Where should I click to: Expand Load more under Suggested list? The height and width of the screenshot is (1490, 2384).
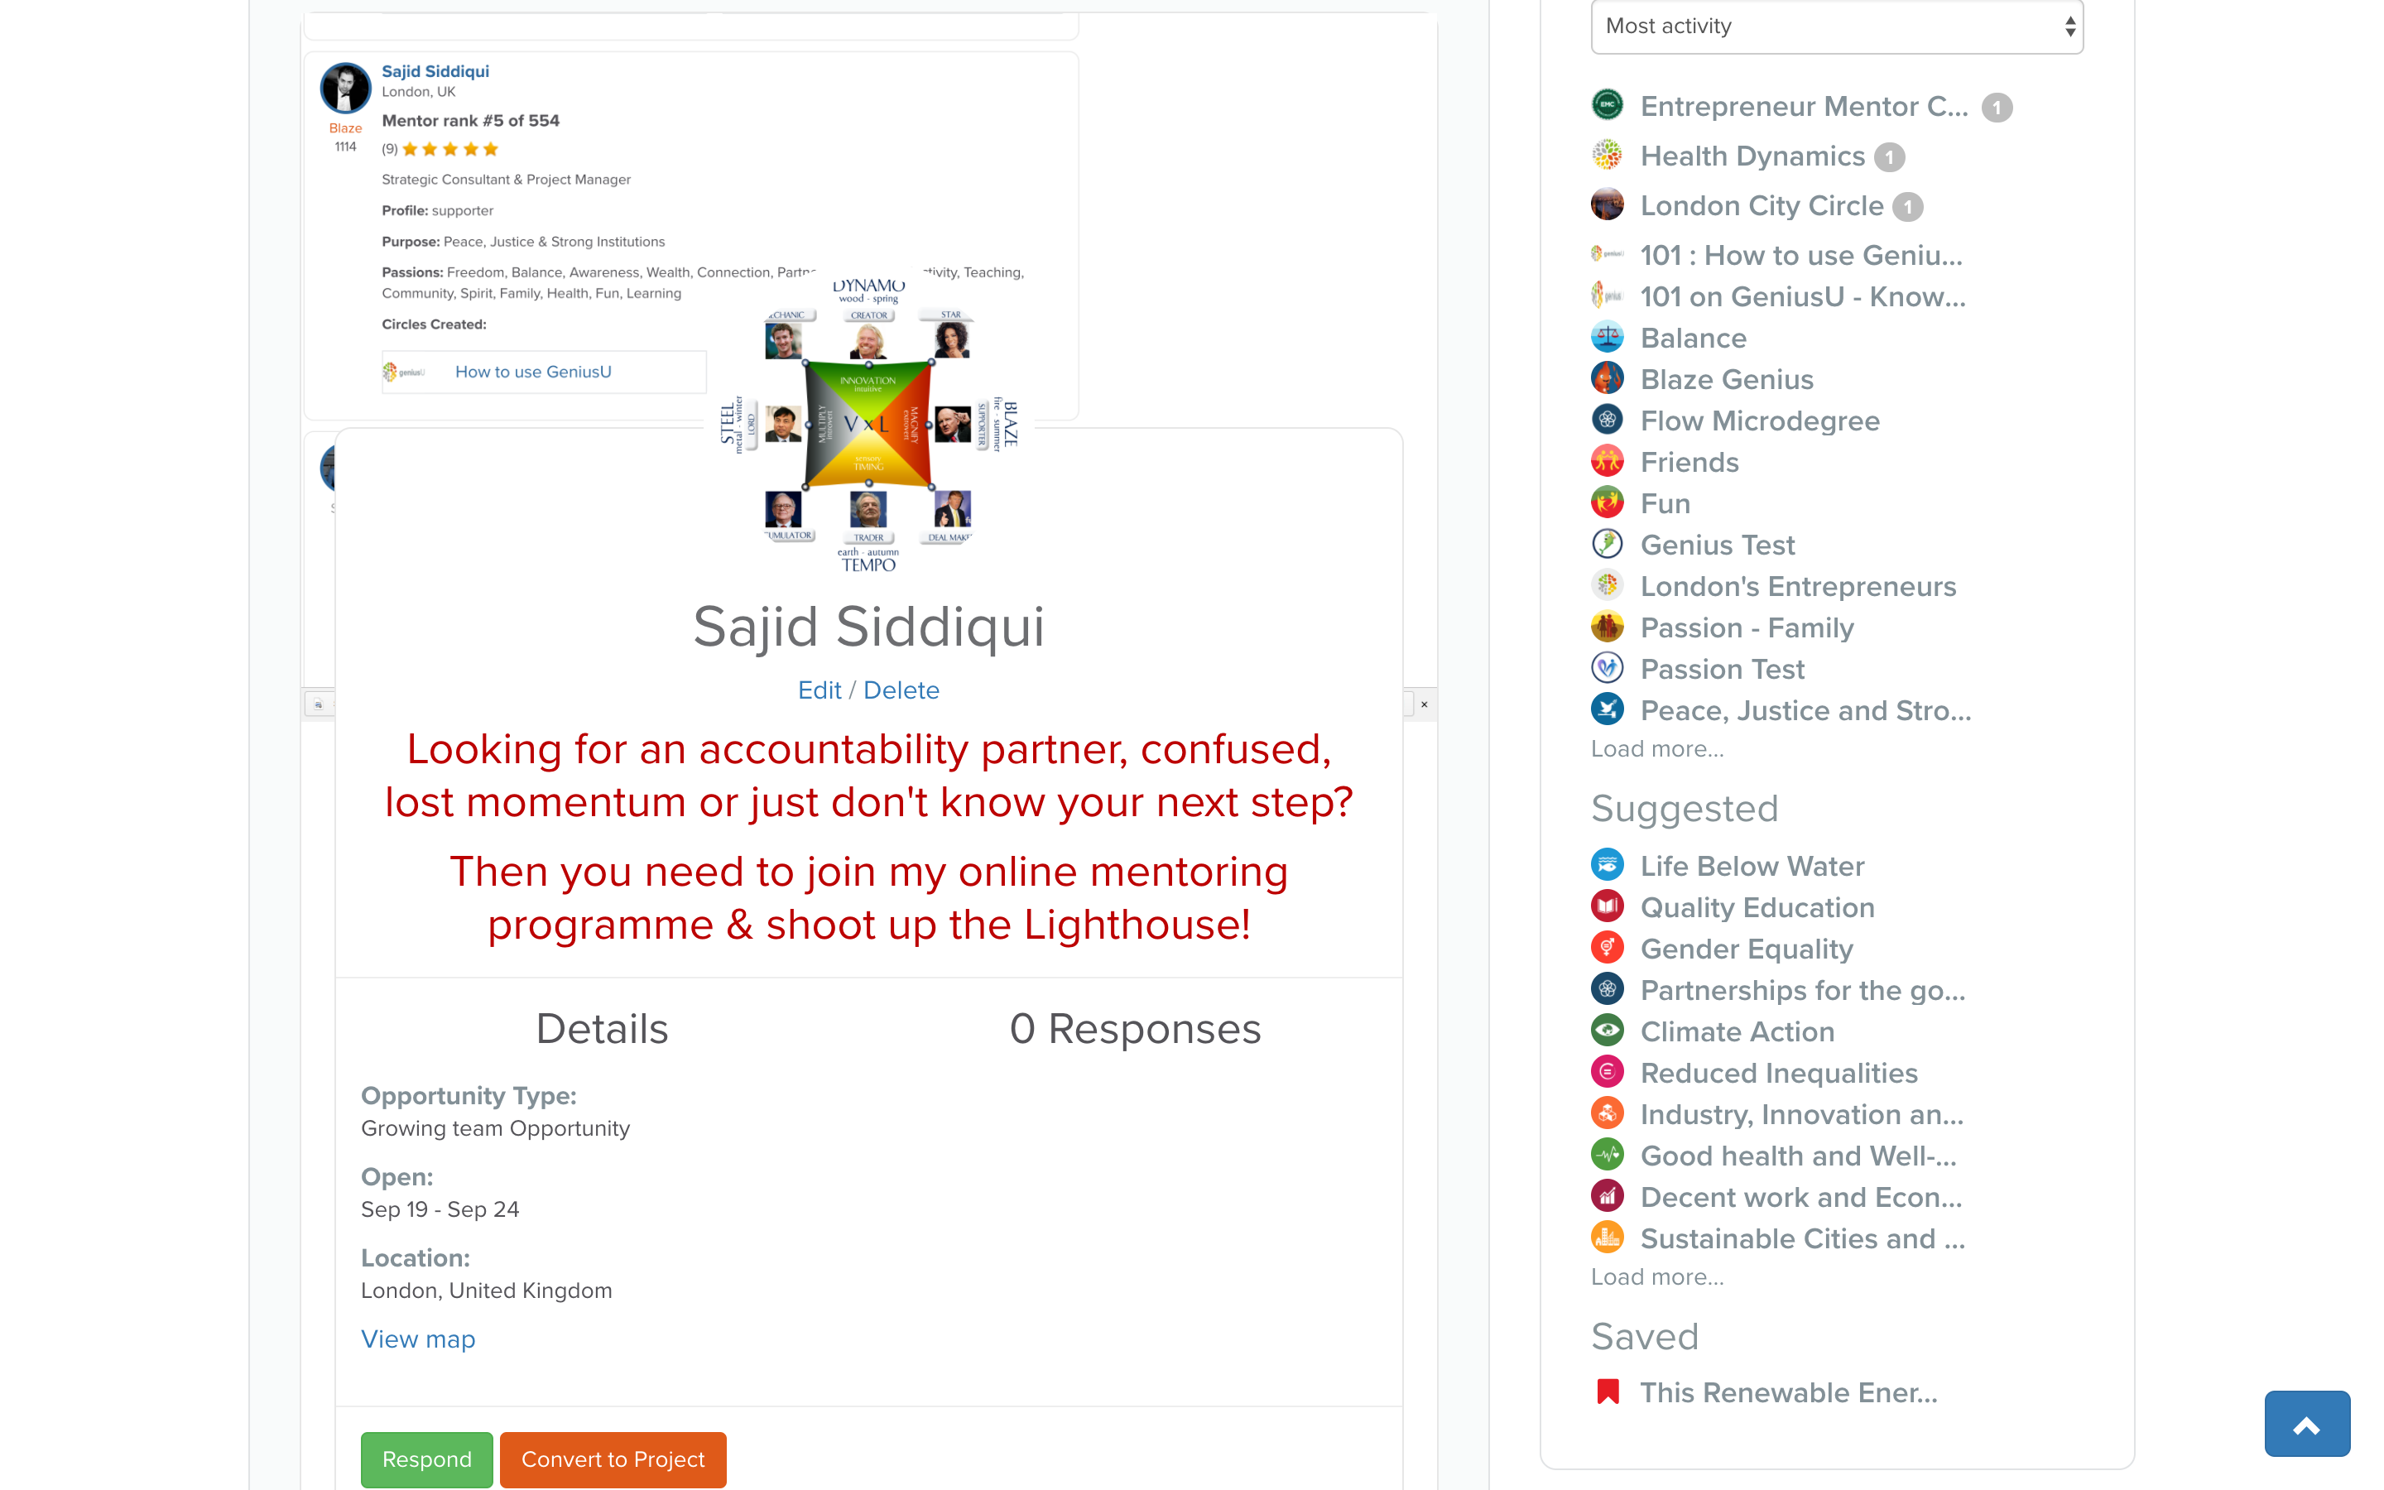point(1657,1277)
